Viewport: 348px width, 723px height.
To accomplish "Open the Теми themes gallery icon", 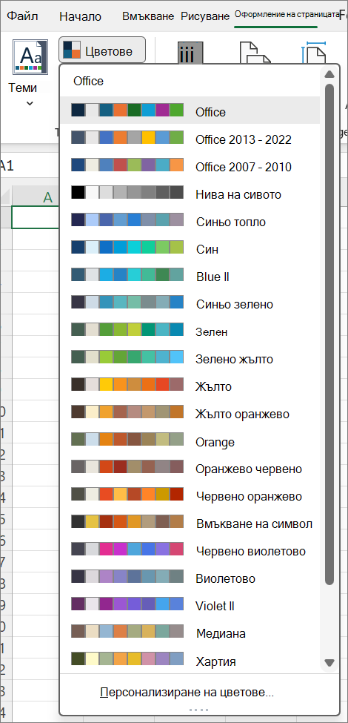I will coord(30,57).
